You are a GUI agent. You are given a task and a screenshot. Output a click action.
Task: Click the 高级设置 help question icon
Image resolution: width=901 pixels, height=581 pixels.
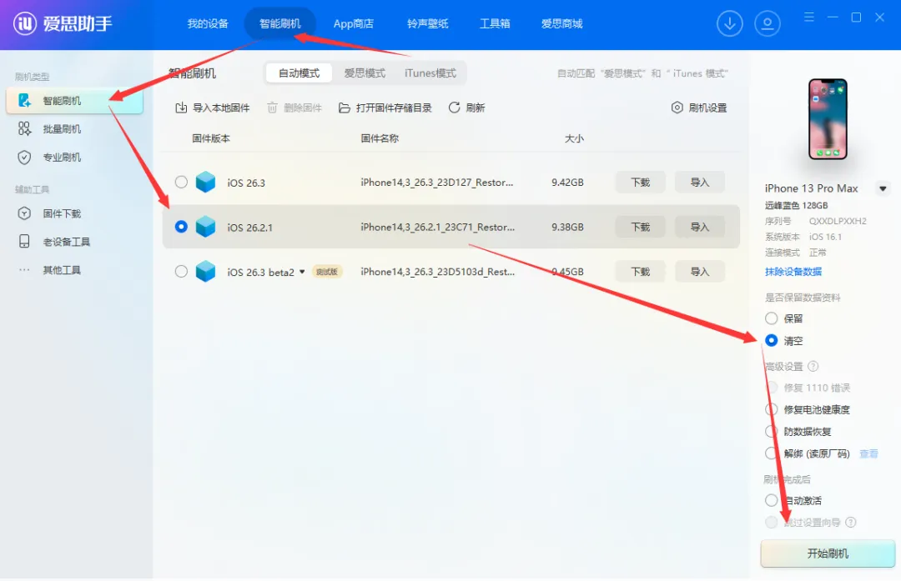point(813,366)
